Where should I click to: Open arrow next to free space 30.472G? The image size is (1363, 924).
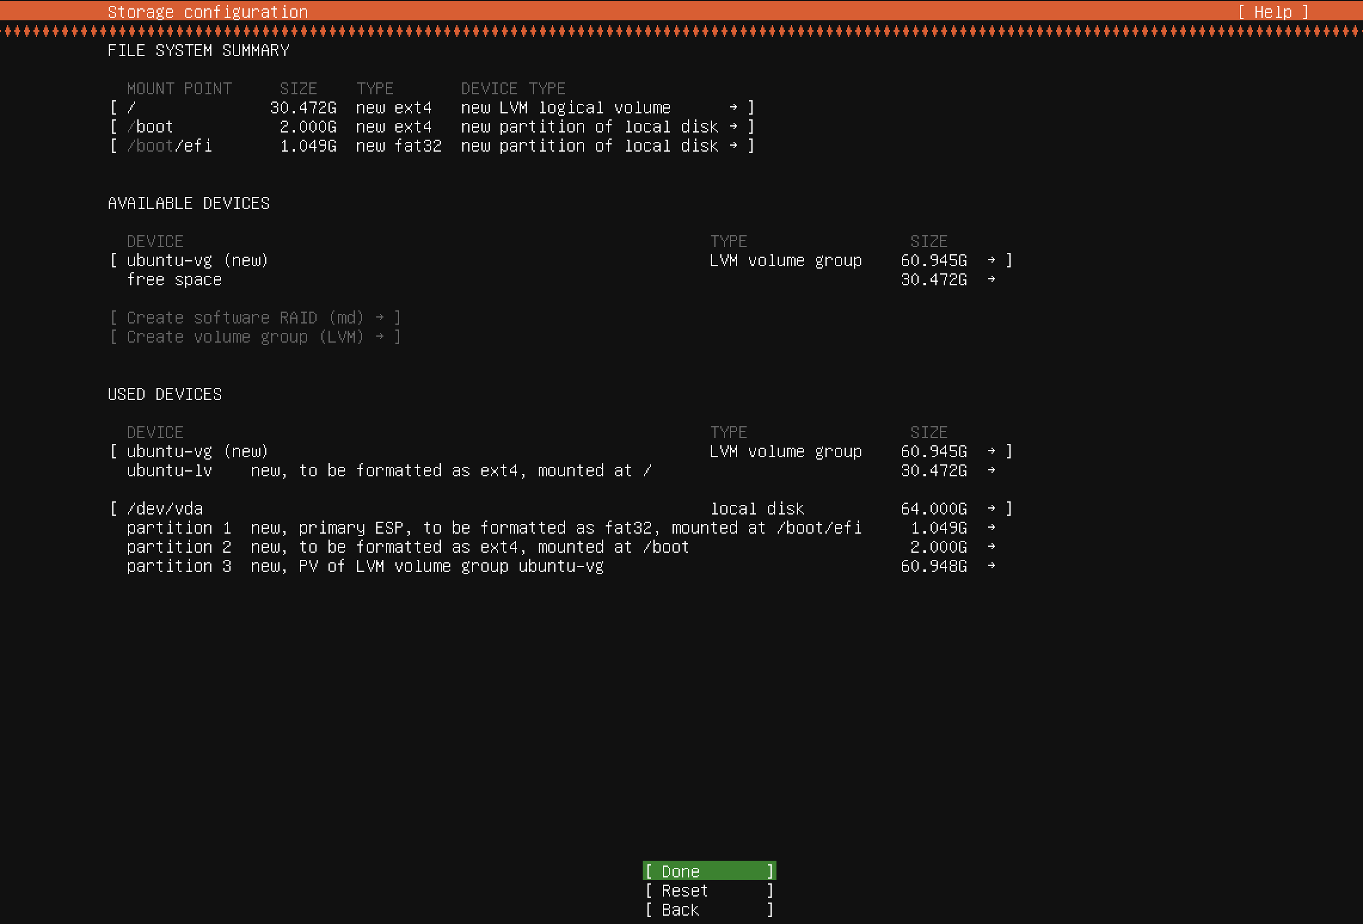coord(991,279)
